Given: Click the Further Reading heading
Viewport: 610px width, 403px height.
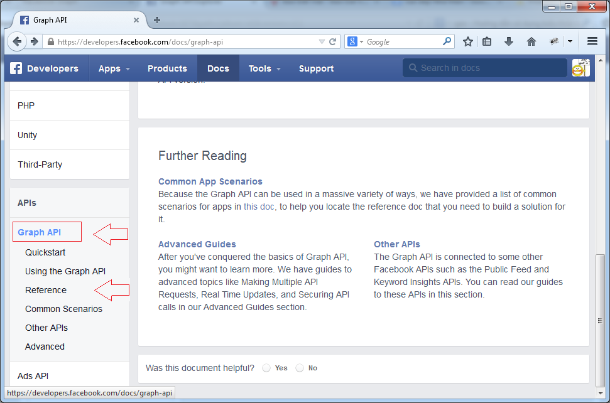Looking at the screenshot, I should tap(202, 156).
